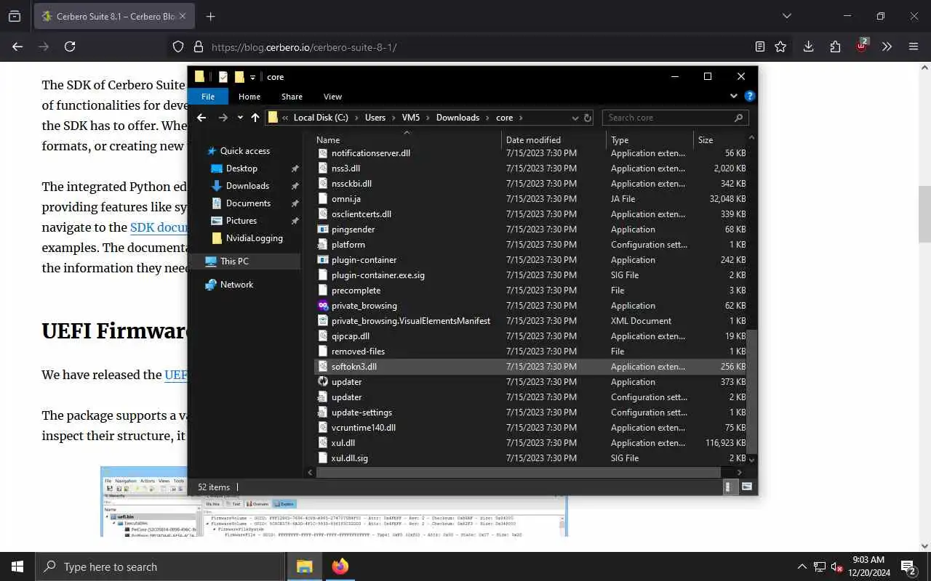The width and height of the screenshot is (931, 581).
Task: Open Downloads in navigation pane
Action: (247, 186)
